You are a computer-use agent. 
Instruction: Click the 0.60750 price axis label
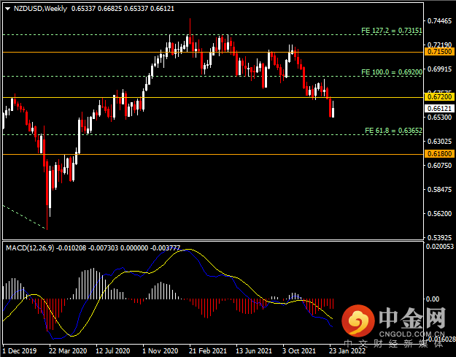(x=439, y=165)
